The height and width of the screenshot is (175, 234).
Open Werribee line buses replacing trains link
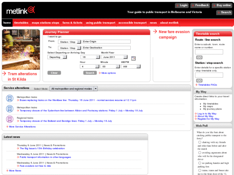78,100
